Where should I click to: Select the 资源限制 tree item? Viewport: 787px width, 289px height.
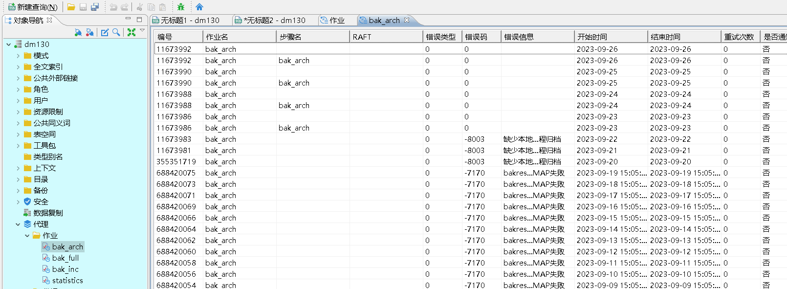click(x=48, y=112)
